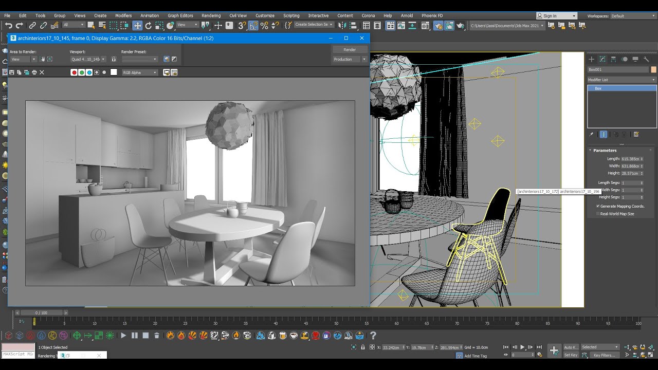Click the Set Key button
Viewport: 658px width, 370px height.
point(571,355)
